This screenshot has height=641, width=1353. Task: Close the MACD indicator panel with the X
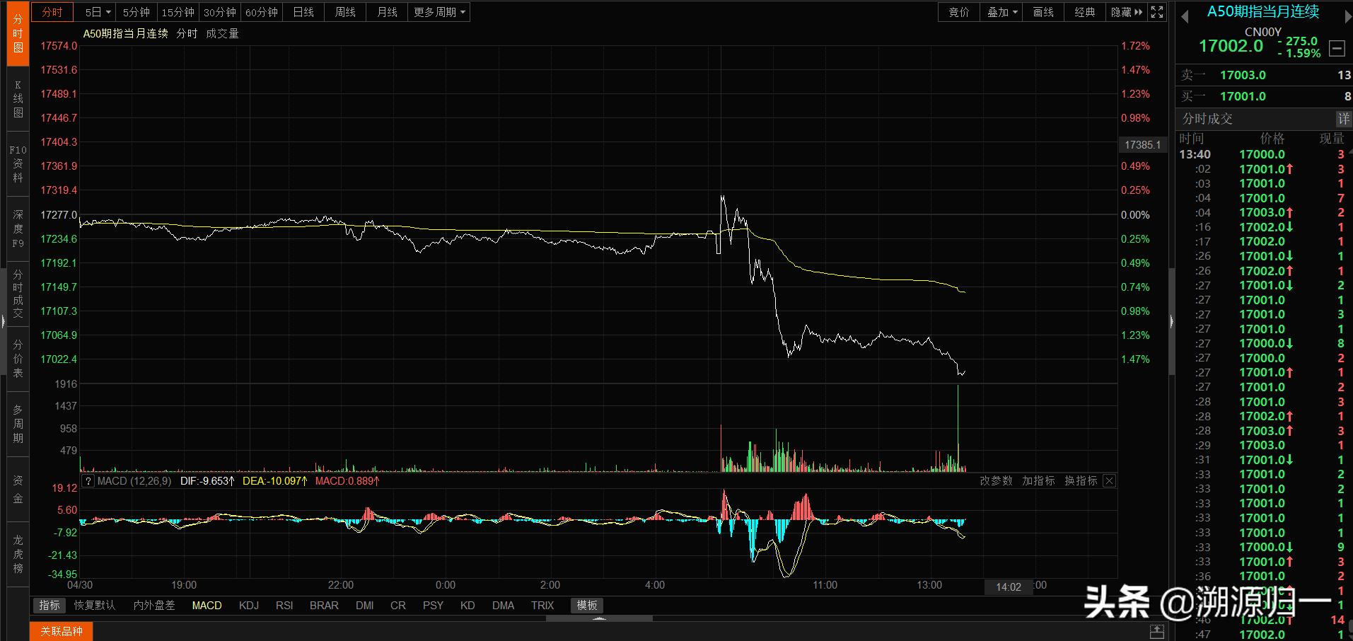1110,481
